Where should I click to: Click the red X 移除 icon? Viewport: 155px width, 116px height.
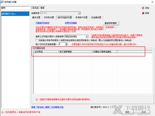[x=143, y=13]
